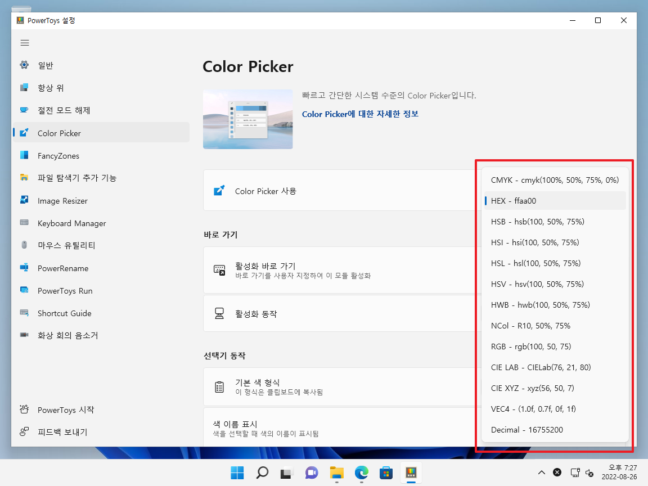Click the 기본 색 형식 setting card
Image resolution: width=648 pixels, height=486 pixels.
coord(342,387)
